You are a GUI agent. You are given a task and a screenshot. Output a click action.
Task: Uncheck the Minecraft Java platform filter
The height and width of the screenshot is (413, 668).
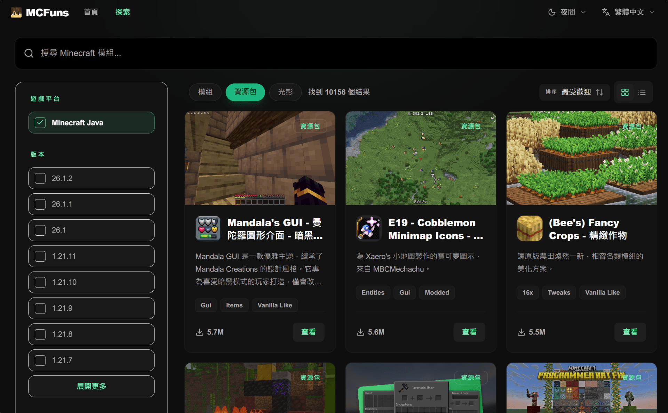tap(92, 123)
